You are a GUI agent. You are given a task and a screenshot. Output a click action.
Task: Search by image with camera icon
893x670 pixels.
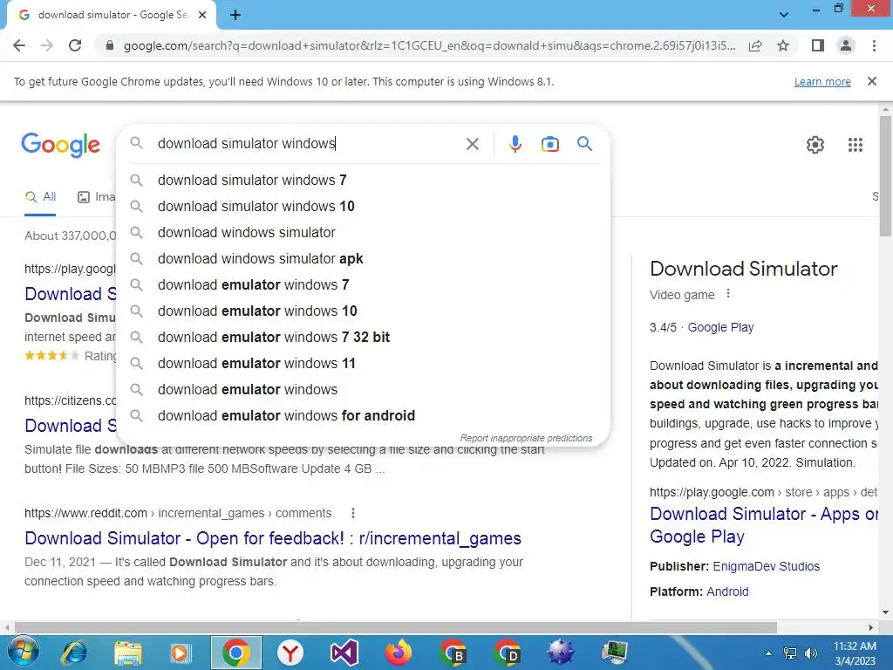click(x=549, y=144)
